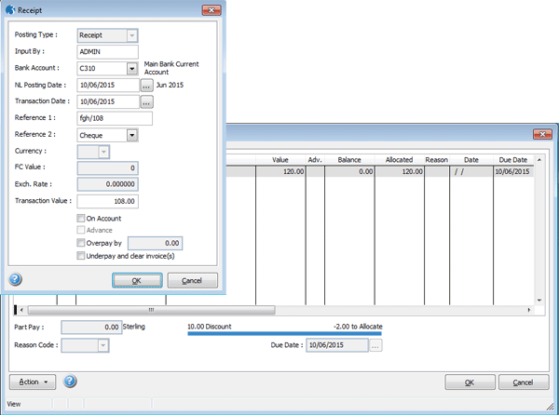559x415 pixels.
Task: Expand the Bank Account dropdown
Action: [x=132, y=68]
